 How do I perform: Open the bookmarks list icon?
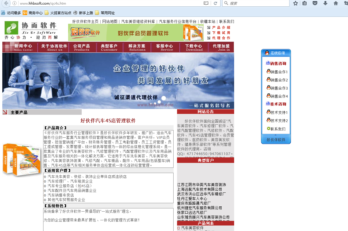point(305,3)
